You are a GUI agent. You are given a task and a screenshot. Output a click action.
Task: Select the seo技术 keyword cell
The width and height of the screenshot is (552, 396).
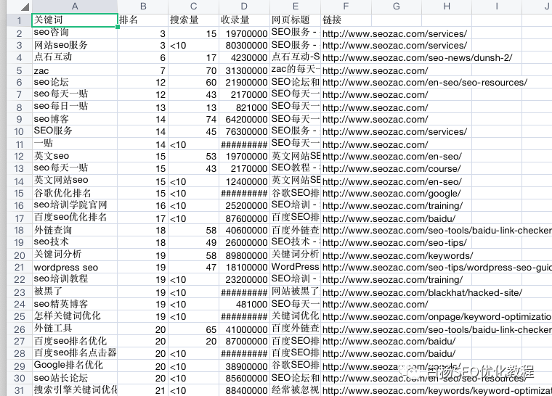[75, 242]
